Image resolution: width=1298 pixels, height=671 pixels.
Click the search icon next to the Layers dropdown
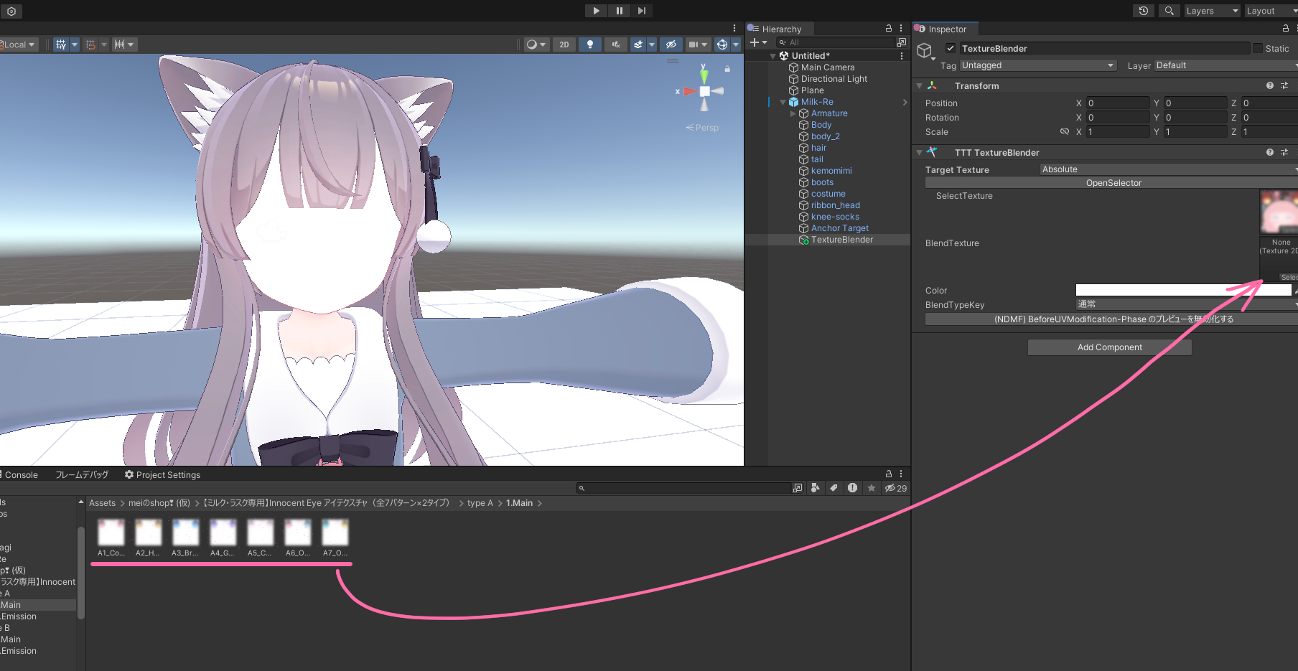pos(1169,11)
